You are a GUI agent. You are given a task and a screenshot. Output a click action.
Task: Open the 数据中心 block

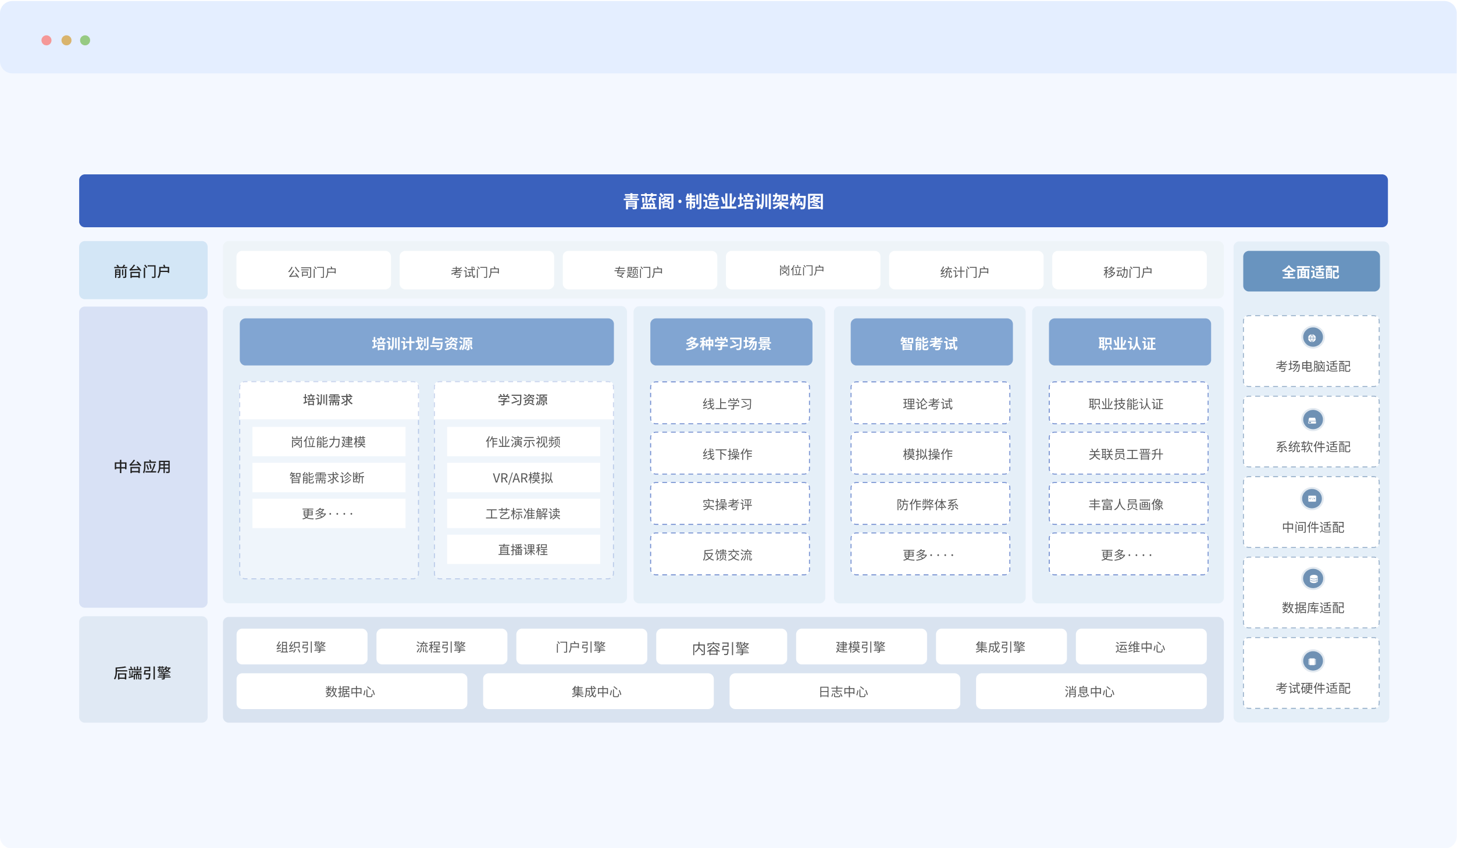[351, 691]
